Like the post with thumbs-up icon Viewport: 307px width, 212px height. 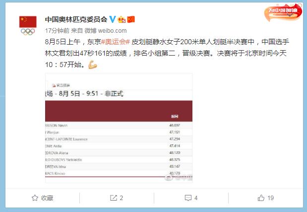261,198
